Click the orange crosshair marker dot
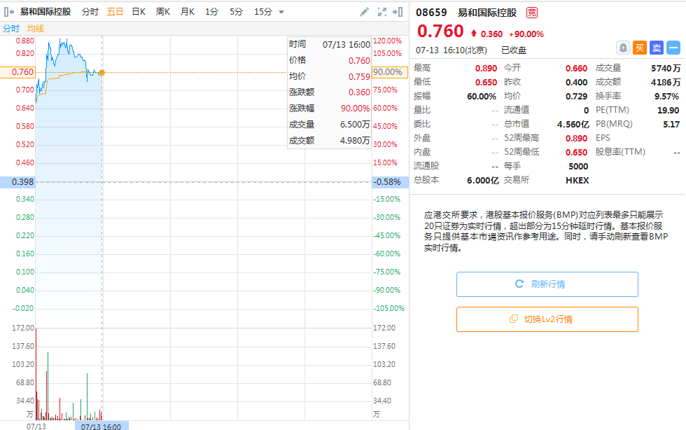This screenshot has width=686, height=430. 102,72
